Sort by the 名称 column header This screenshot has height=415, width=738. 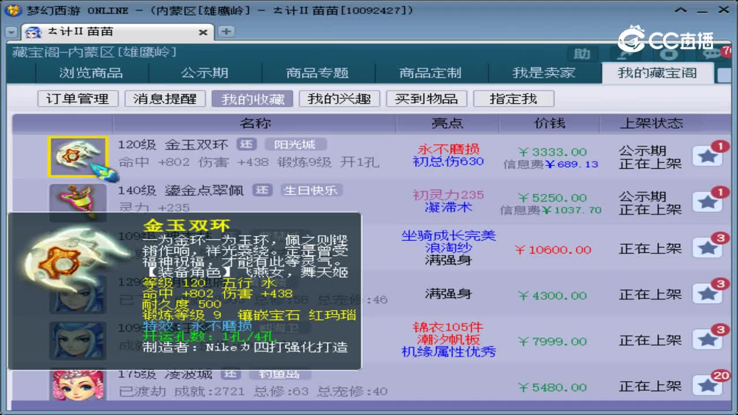tap(255, 123)
